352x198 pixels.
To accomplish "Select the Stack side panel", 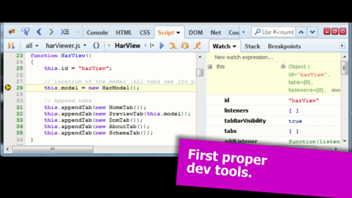I will tap(252, 46).
